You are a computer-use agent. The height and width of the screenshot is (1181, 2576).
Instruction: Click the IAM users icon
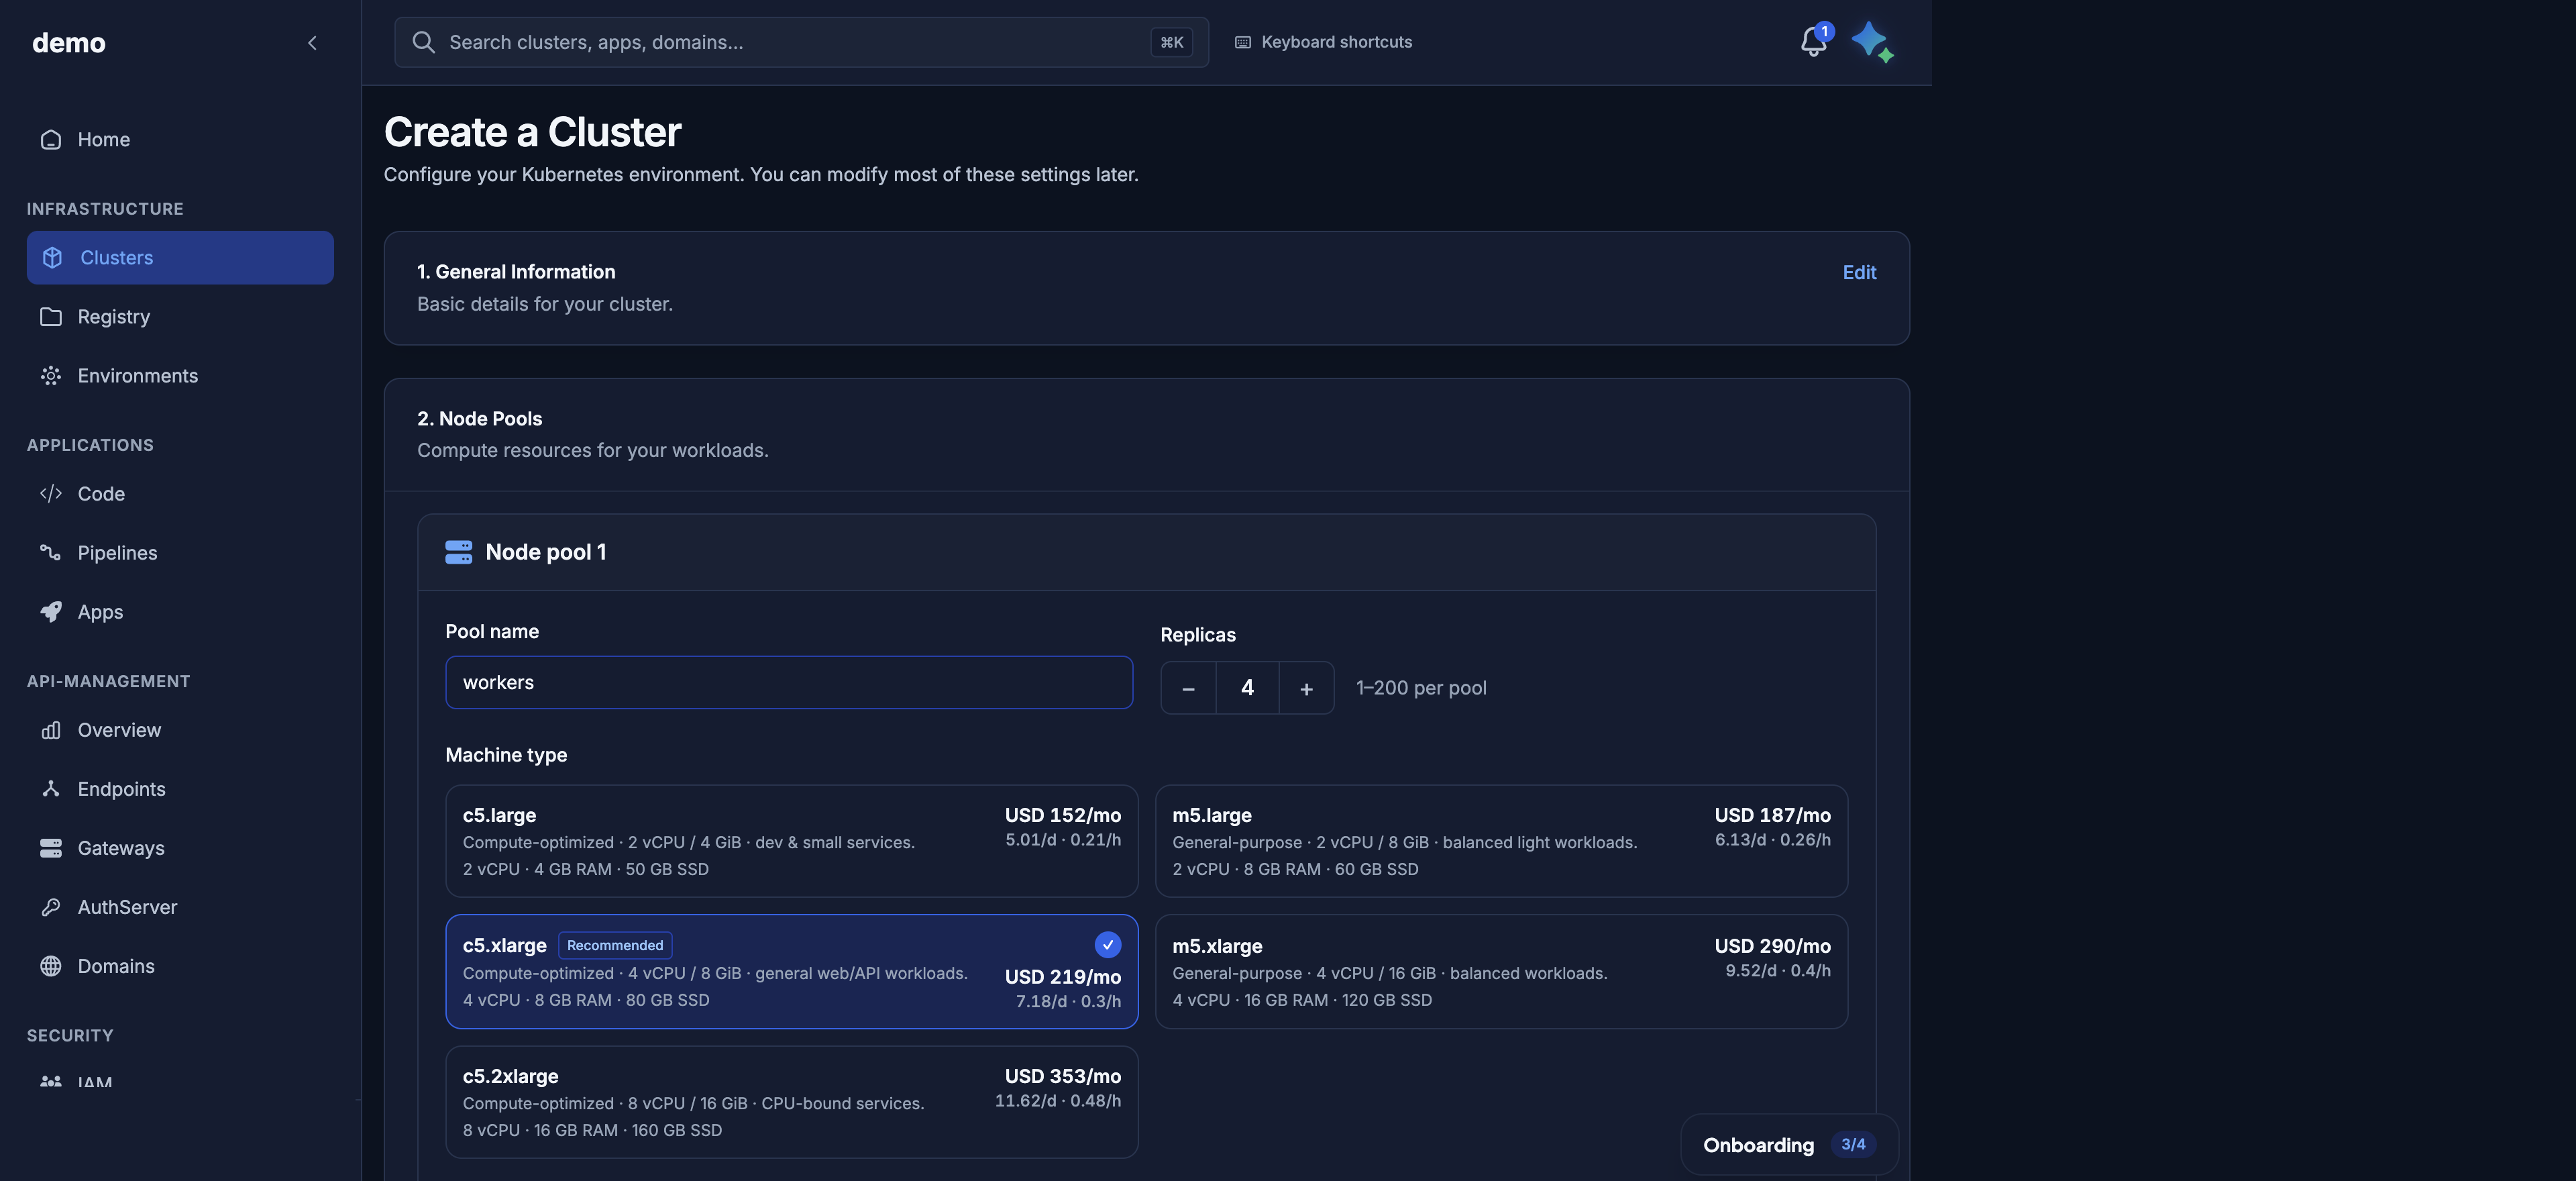pos(51,1081)
